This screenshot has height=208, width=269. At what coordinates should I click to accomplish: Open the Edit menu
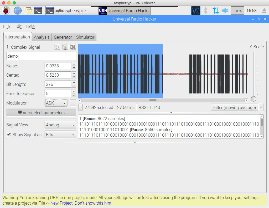[18, 26]
